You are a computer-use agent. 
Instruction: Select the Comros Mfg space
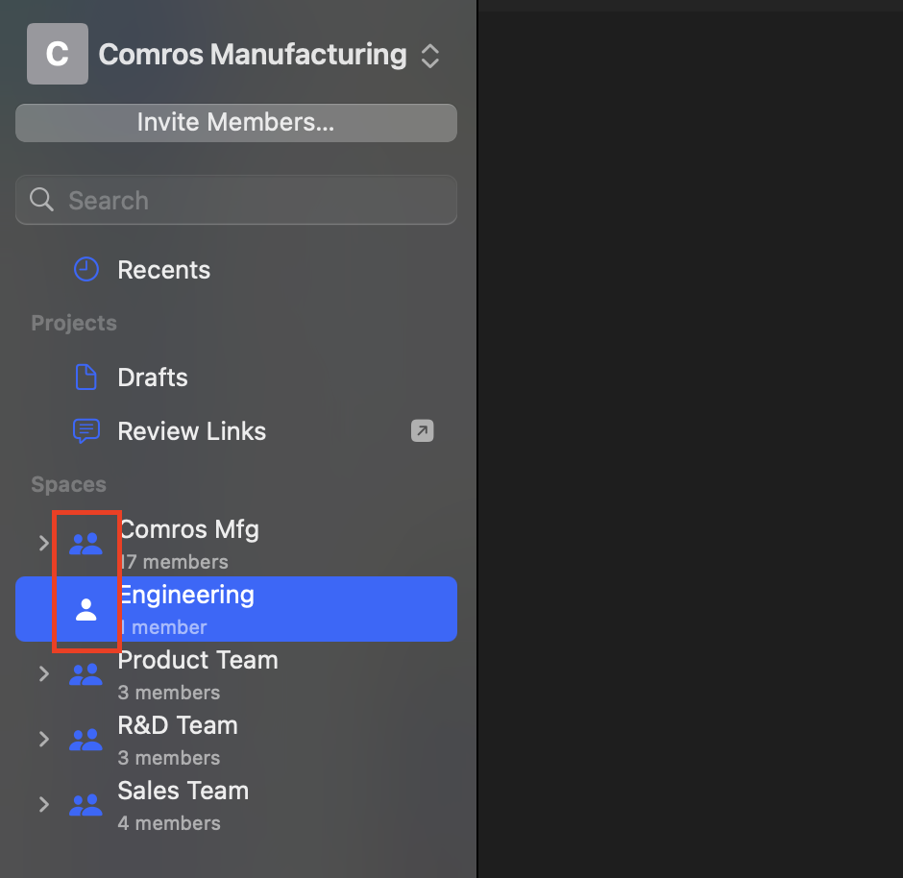click(x=236, y=544)
